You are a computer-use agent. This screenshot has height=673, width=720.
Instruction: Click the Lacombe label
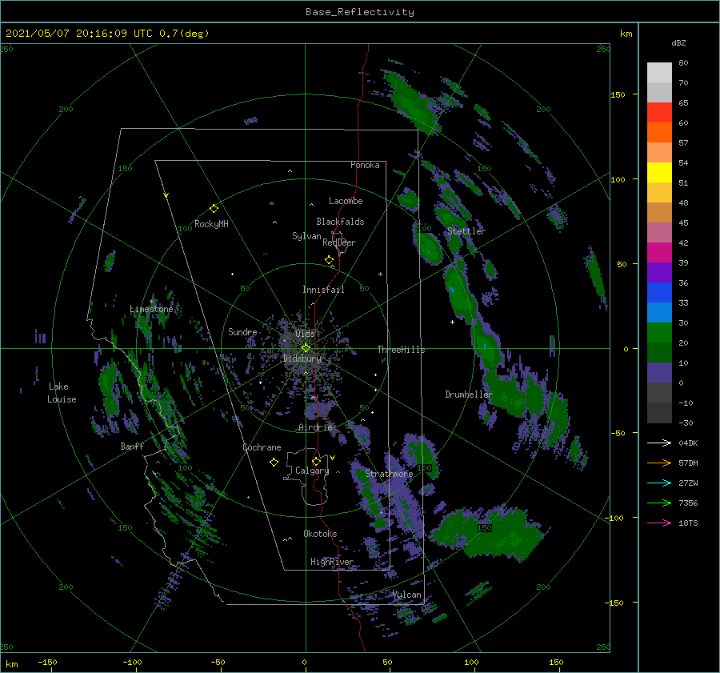(x=346, y=201)
